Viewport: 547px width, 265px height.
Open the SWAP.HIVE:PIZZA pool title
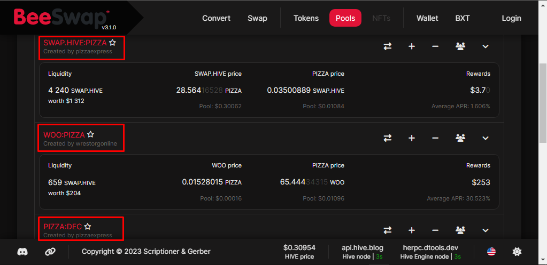(x=75, y=43)
